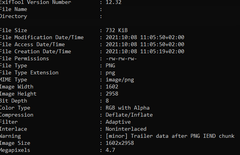Click the ExifTool version number 12.32

(114, 2)
